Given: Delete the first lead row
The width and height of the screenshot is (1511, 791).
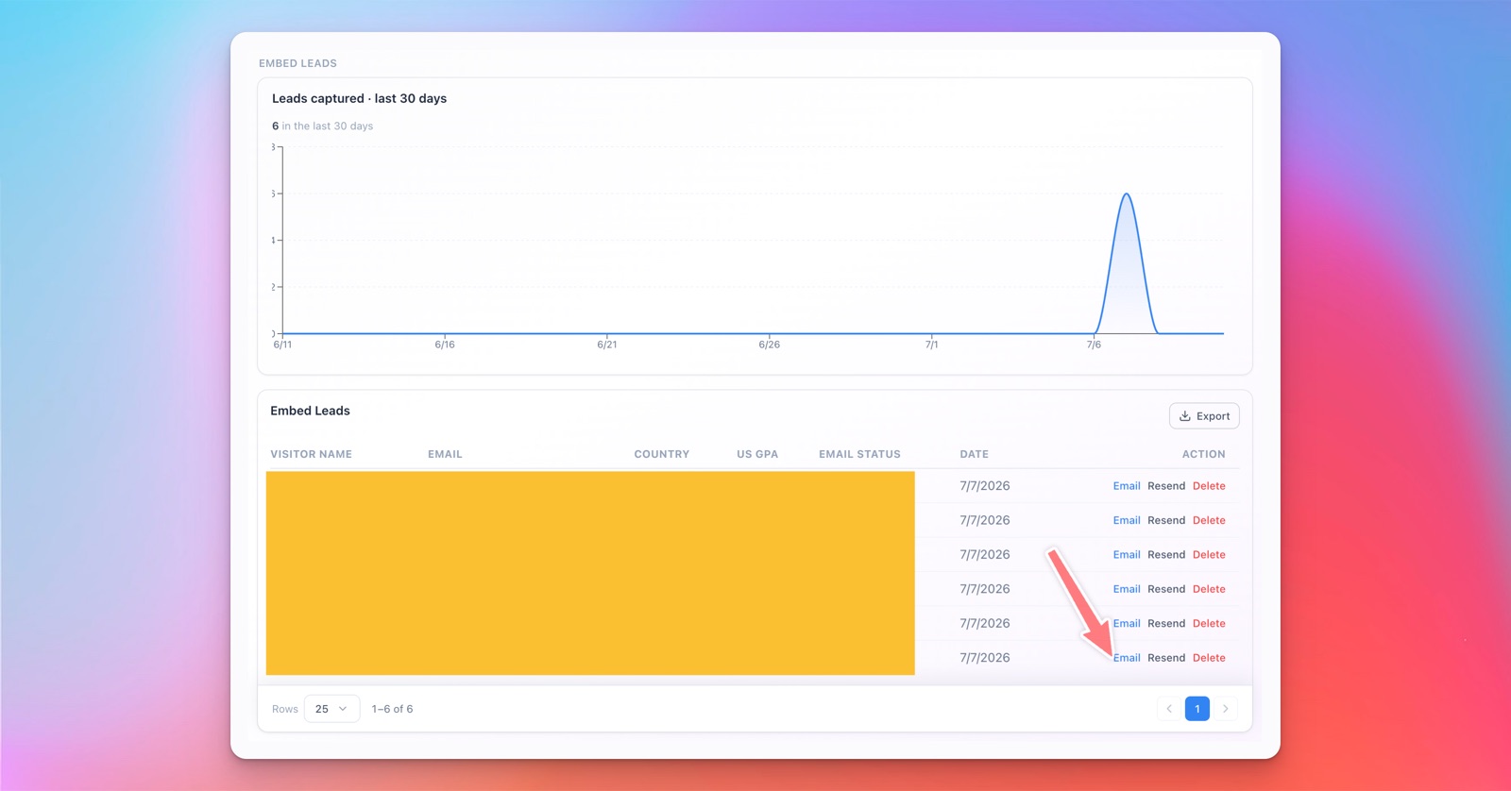Looking at the screenshot, I should [1209, 486].
